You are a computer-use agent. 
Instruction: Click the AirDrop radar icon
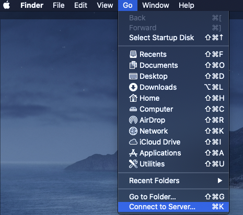click(133, 120)
